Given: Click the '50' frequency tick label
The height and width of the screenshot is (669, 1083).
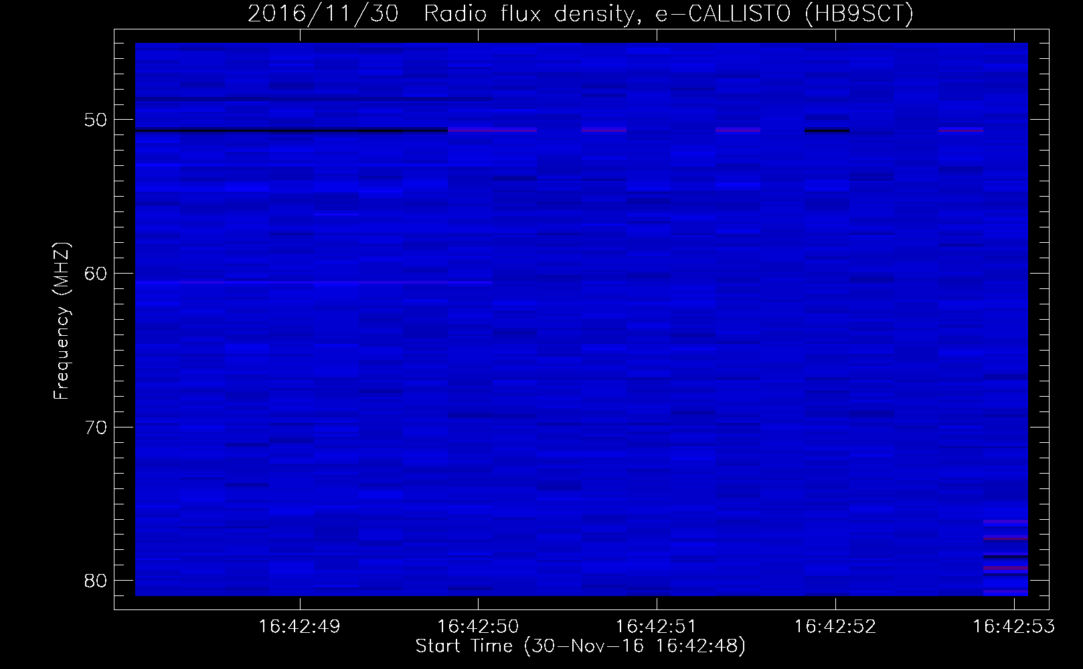Looking at the screenshot, I should (x=96, y=120).
